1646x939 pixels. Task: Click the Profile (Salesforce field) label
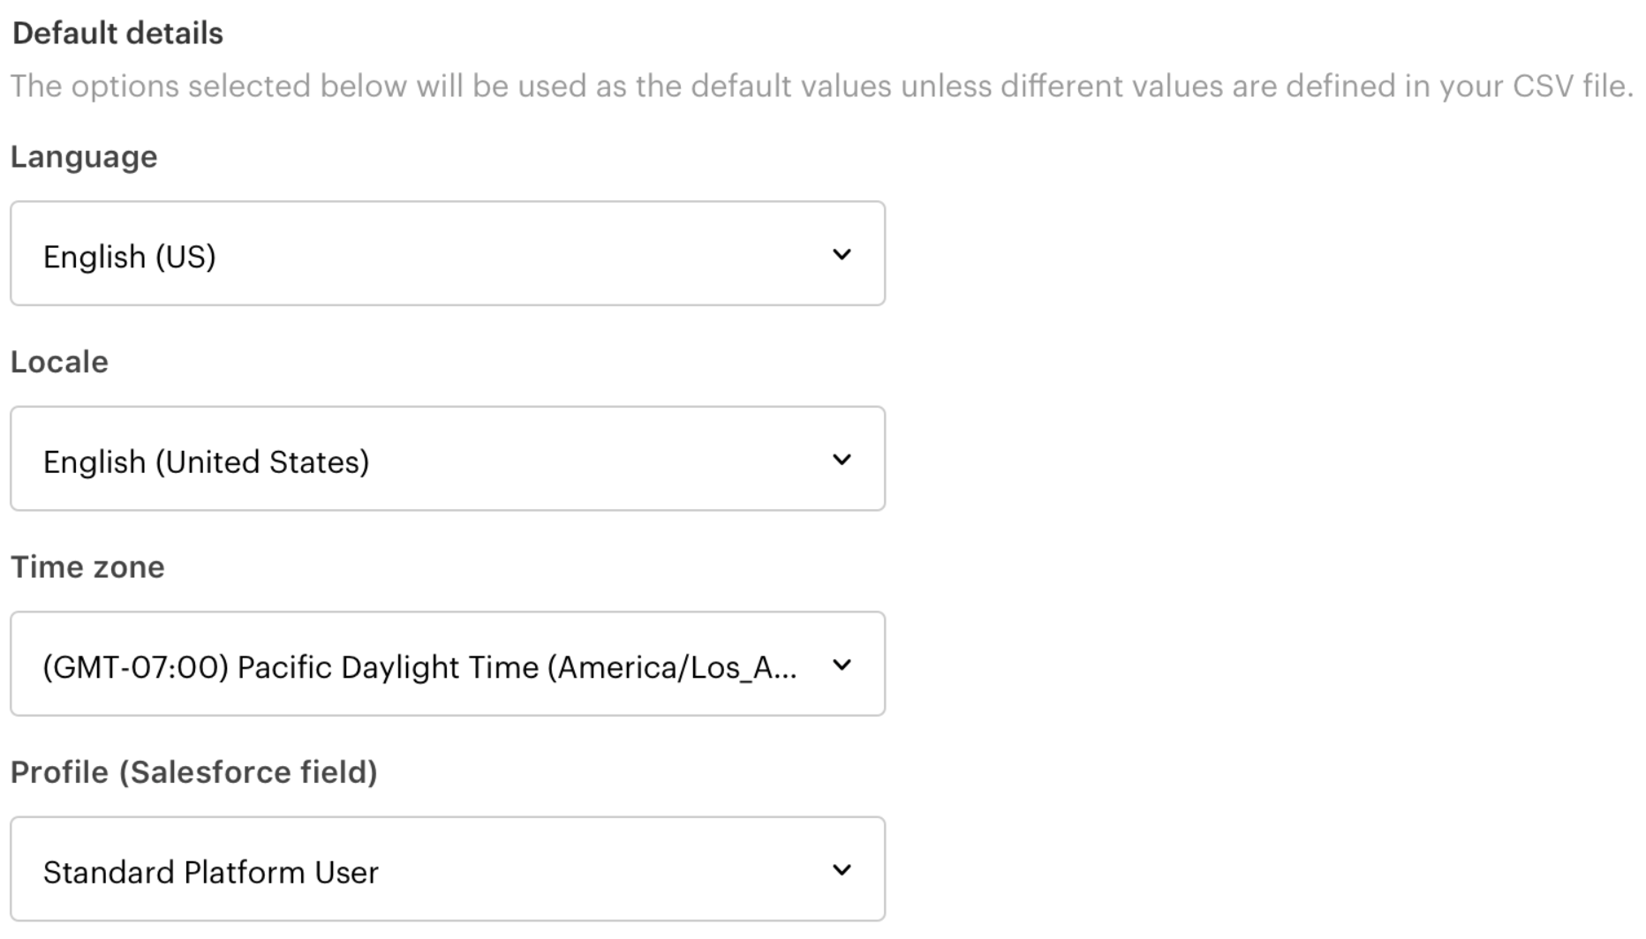click(194, 772)
